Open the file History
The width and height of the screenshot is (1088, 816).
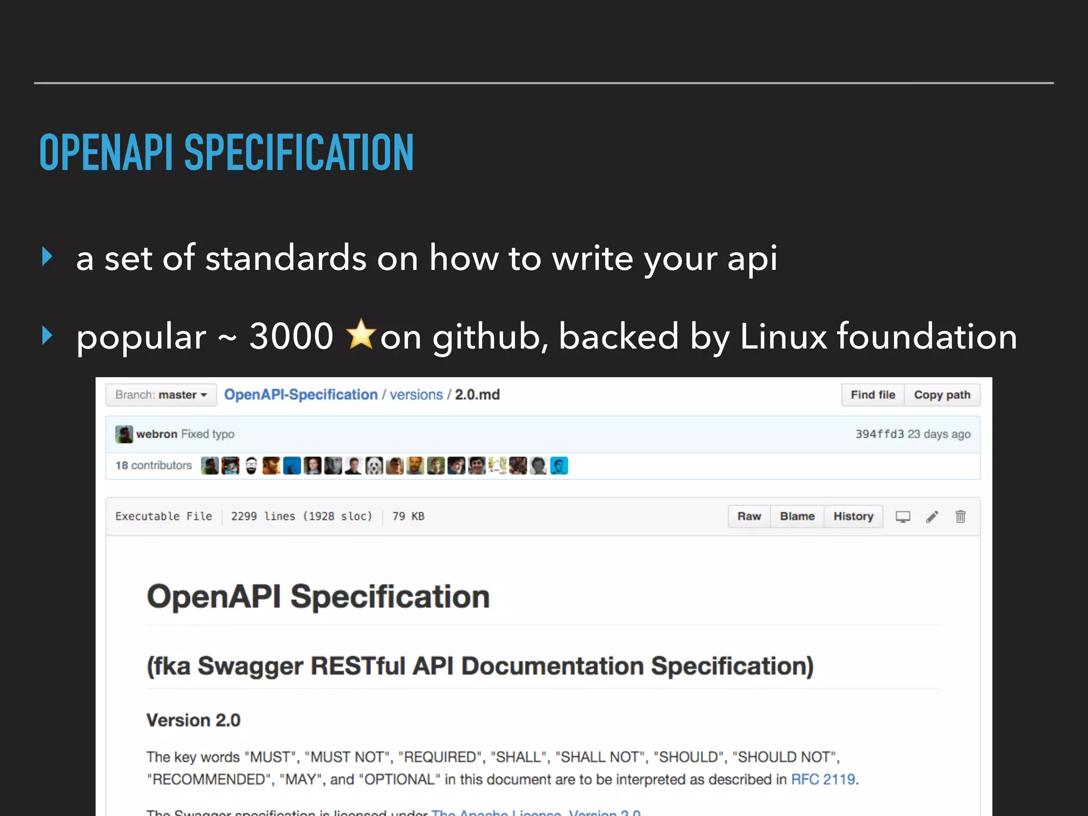pyautogui.click(x=853, y=516)
